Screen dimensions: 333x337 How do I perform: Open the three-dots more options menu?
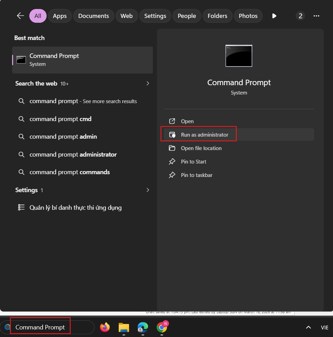coord(316,16)
